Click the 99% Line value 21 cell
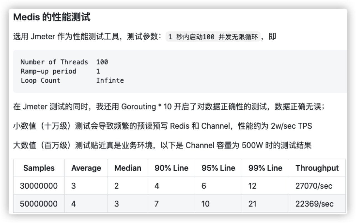 252,204
